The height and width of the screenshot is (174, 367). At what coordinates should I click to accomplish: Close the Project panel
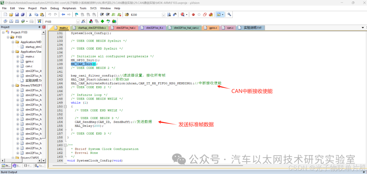click(44, 27)
